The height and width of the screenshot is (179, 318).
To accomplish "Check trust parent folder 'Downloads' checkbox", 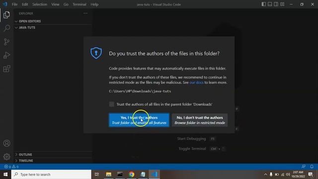I will coord(111,104).
